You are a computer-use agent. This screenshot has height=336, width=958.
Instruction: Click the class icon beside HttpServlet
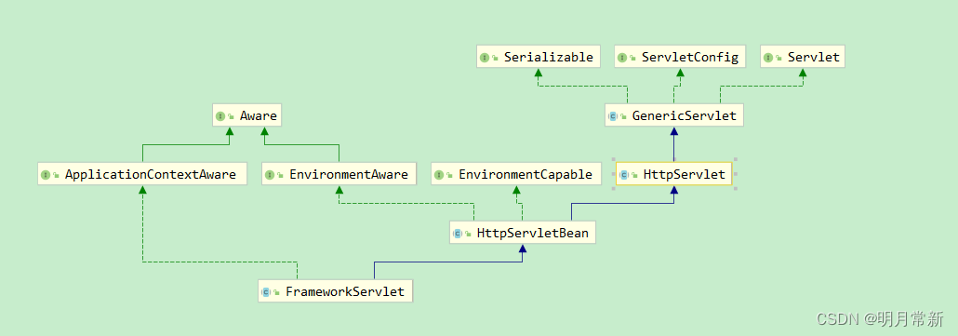[x=624, y=175]
